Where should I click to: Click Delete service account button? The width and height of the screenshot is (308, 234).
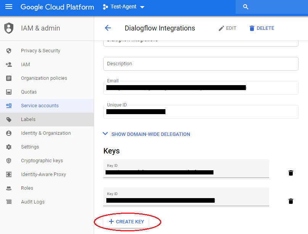[261, 28]
